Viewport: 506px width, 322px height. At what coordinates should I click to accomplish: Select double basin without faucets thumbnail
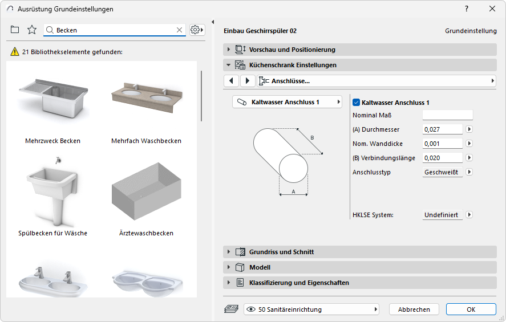coord(147,283)
